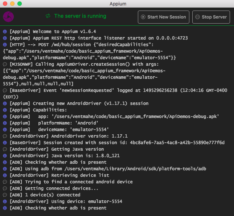Click the 'Getting connected devices...' log text
The width and height of the screenshot is (234, 216).
coord(62,188)
